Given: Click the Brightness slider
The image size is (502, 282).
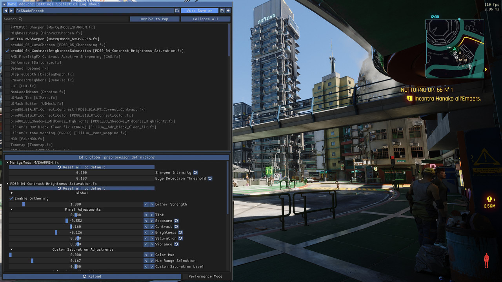Looking at the screenshot, I should click(76, 233).
